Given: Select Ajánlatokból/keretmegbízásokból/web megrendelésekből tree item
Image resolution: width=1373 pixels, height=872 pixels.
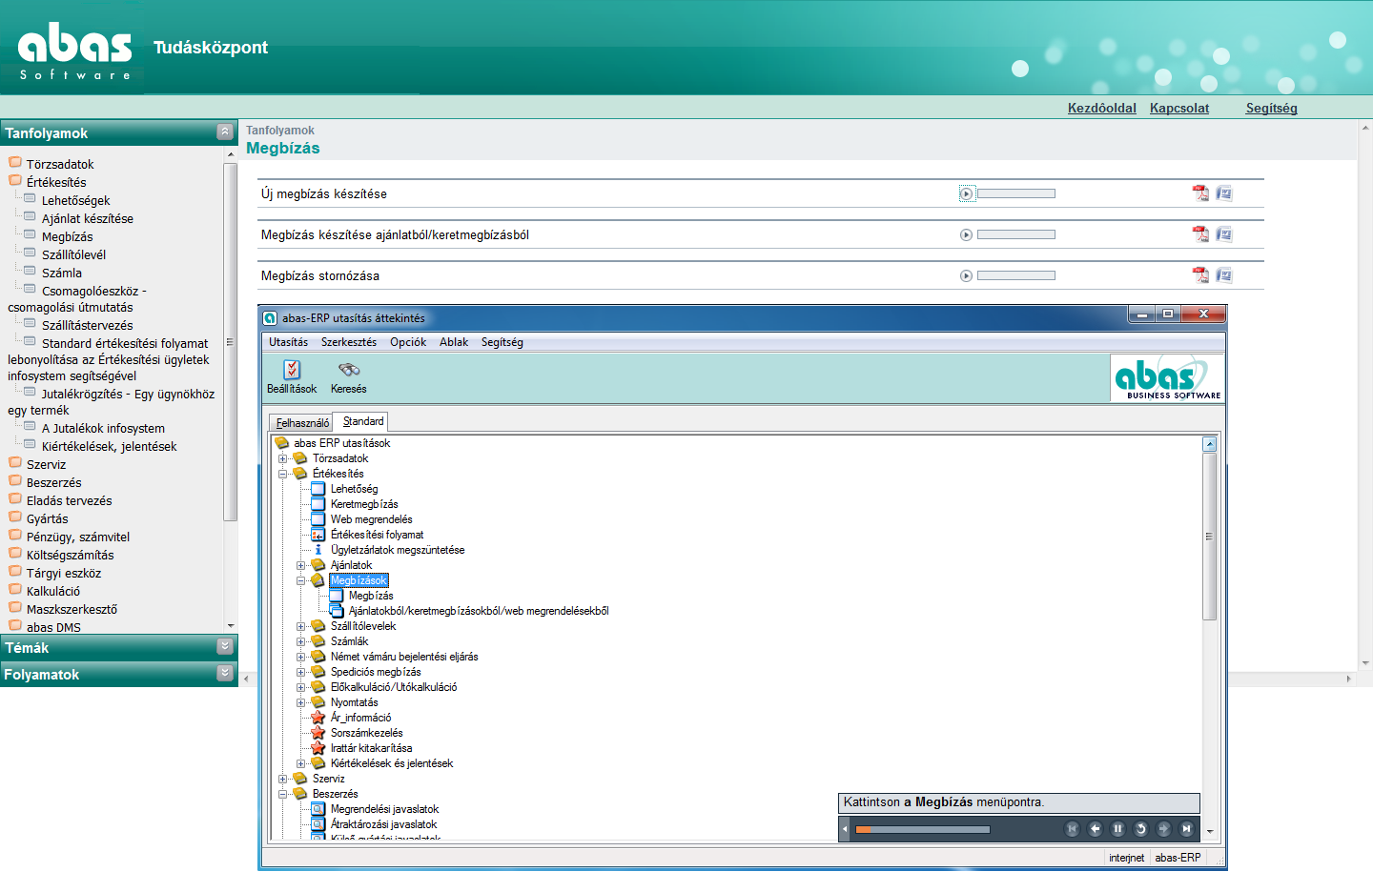Looking at the screenshot, I should pos(479,611).
